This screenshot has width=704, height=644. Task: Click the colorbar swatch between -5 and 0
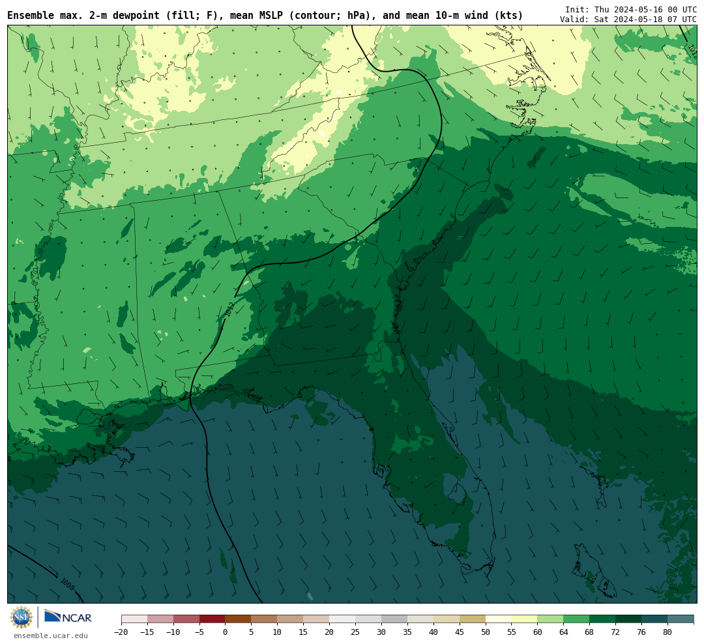(x=212, y=619)
